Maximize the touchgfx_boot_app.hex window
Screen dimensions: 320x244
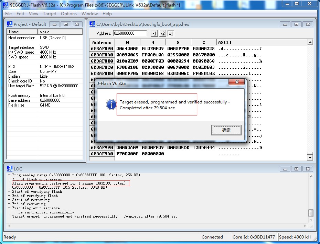click(296, 24)
